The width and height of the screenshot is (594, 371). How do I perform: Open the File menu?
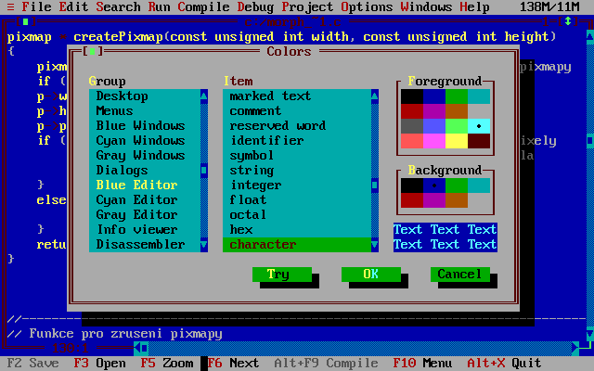(36, 6)
